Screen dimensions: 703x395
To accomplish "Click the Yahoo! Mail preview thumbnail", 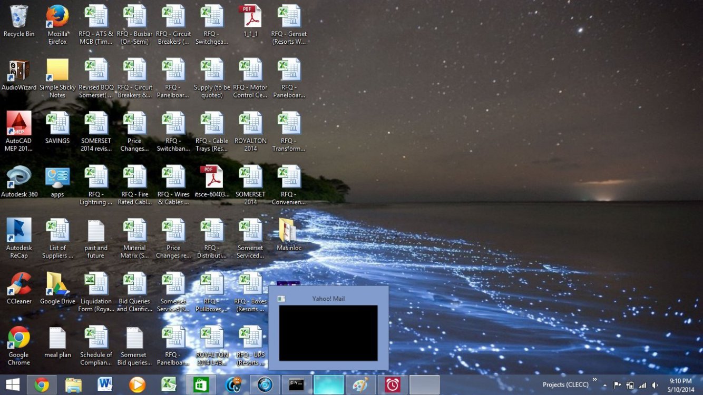I will point(328,333).
